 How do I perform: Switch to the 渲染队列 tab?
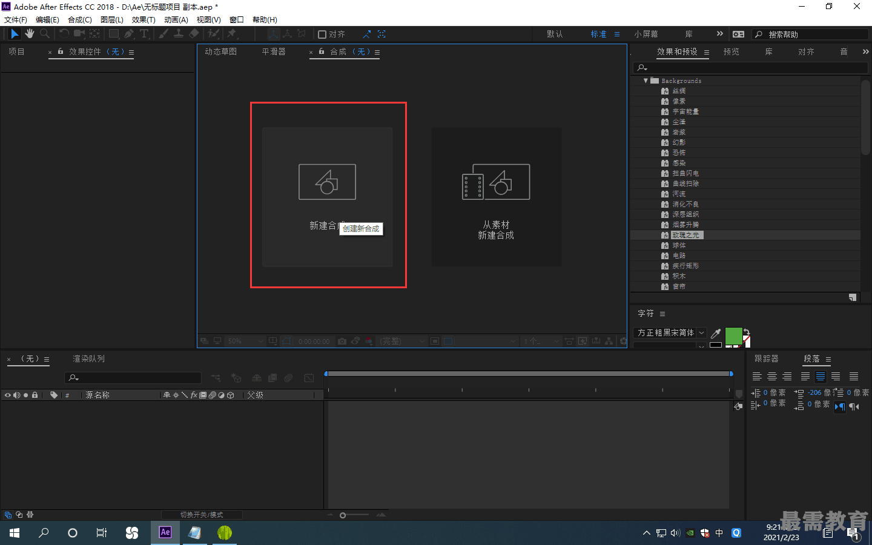(x=89, y=358)
